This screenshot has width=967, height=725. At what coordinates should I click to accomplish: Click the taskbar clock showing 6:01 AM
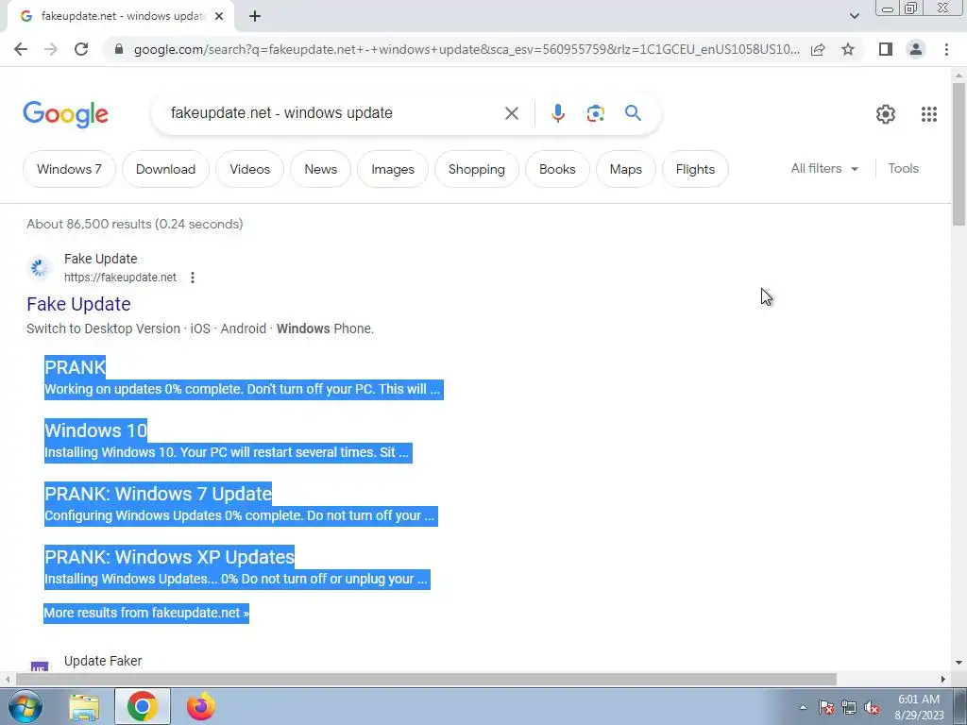(x=919, y=707)
